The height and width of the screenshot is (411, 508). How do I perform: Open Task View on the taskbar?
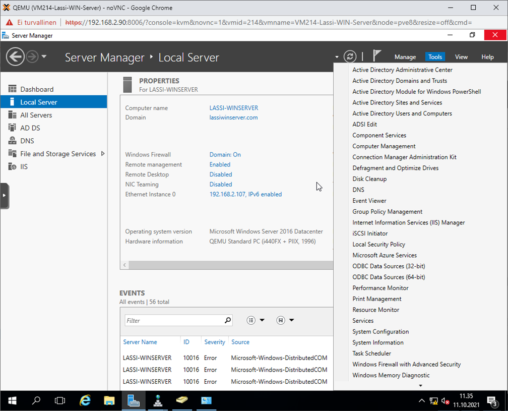point(60,400)
